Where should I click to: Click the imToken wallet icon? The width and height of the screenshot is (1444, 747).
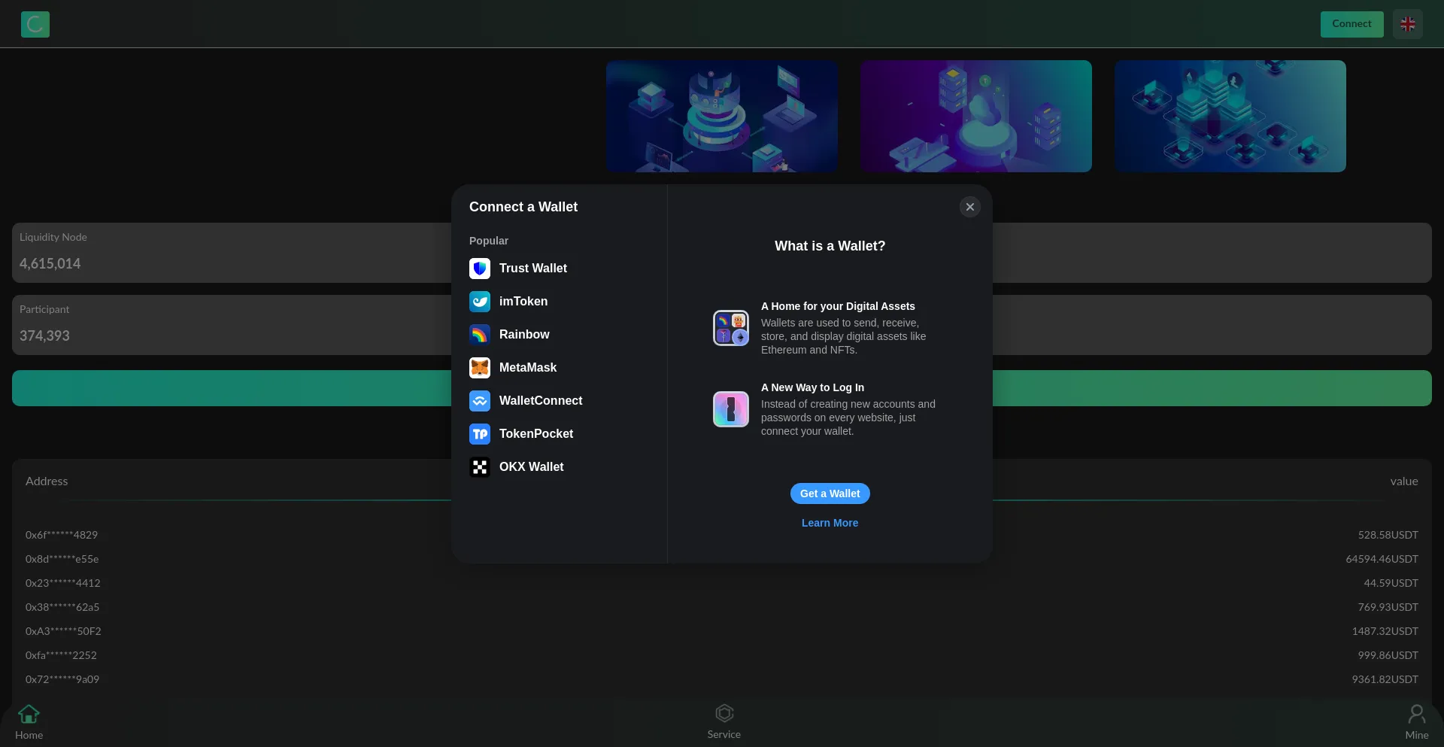480,302
